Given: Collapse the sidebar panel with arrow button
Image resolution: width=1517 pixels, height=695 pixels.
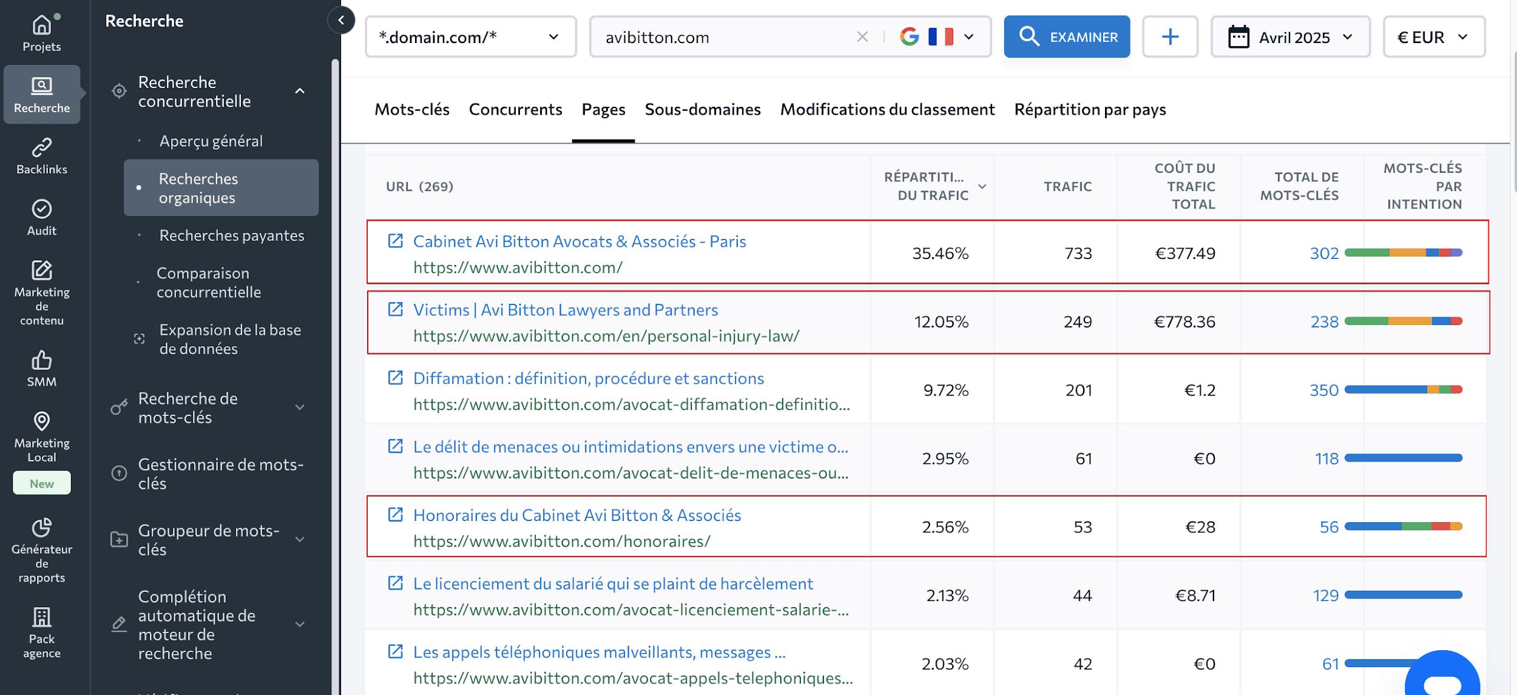Looking at the screenshot, I should [341, 21].
